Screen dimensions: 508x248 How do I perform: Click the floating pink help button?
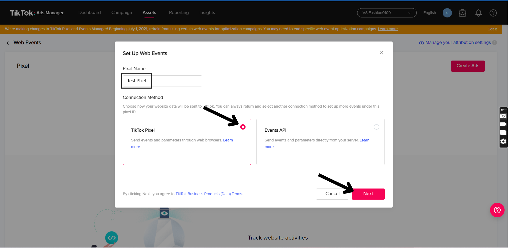[497, 210]
